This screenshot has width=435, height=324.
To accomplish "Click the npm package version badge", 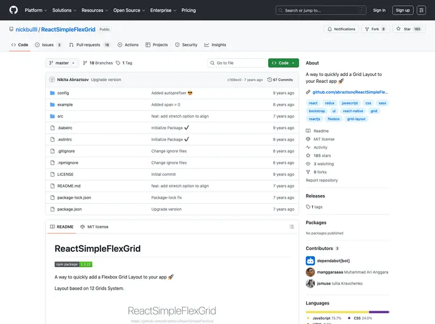I will (x=73, y=265).
